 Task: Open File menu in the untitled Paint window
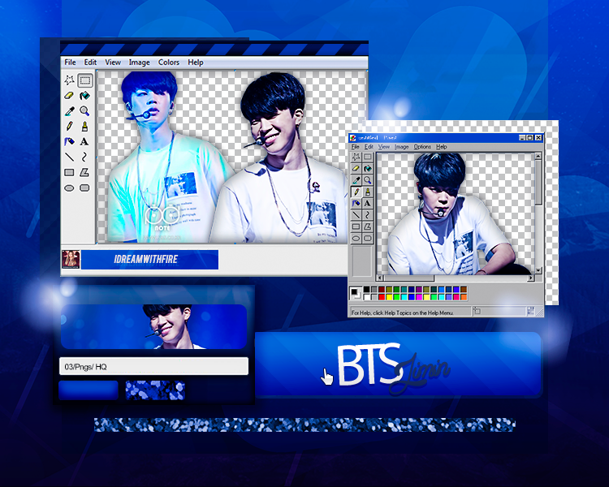(356, 147)
